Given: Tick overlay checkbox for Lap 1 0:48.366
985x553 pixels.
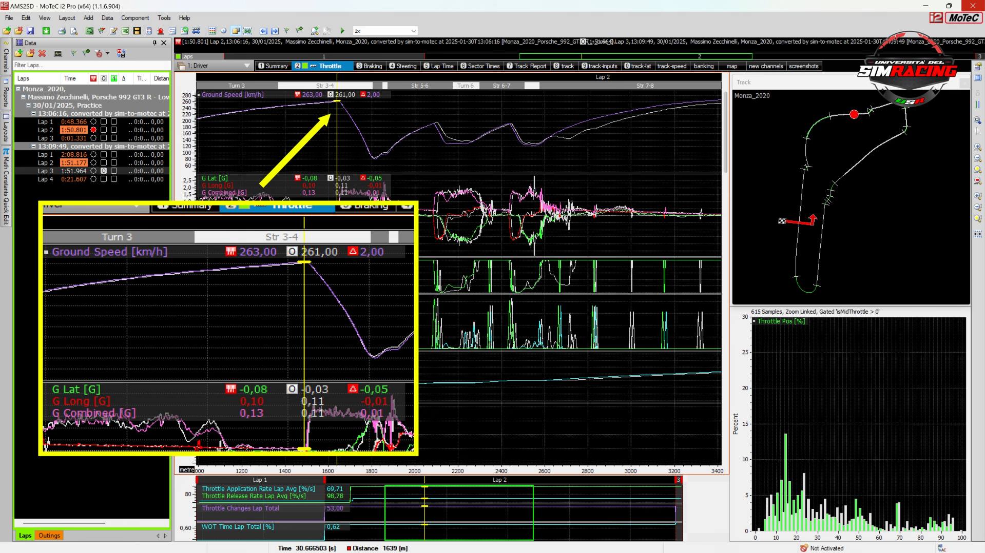Looking at the screenshot, I should point(104,122).
